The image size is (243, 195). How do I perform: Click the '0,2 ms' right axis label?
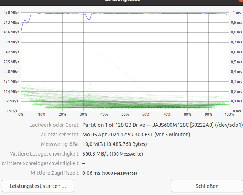pos(236,91)
